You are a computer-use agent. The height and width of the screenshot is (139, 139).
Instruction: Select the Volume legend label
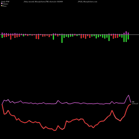[5, 4]
